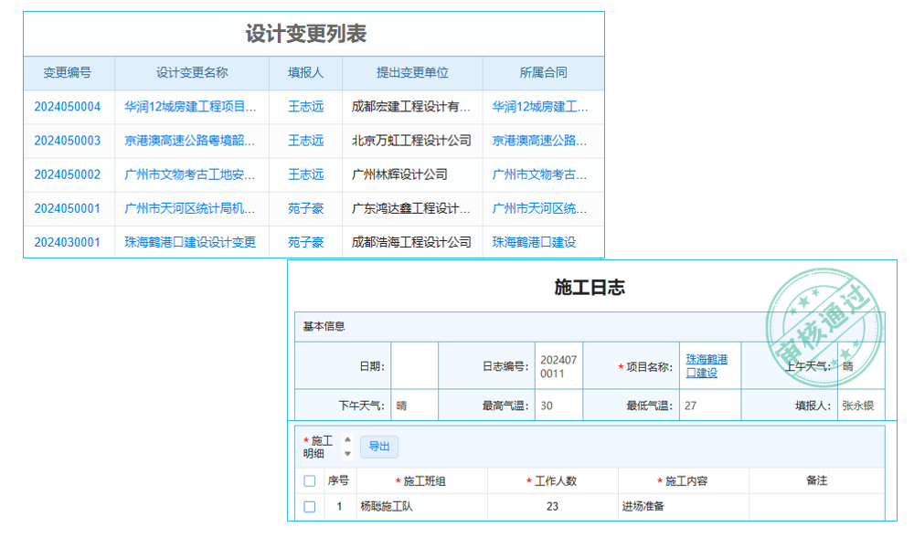Toggle the select-all checkbox in 施工明细 table
Image resolution: width=914 pixels, height=548 pixels.
[x=309, y=481]
